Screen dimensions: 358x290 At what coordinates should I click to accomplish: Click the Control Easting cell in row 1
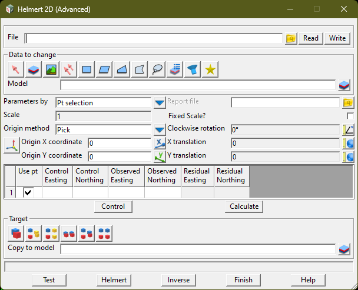coord(57,192)
